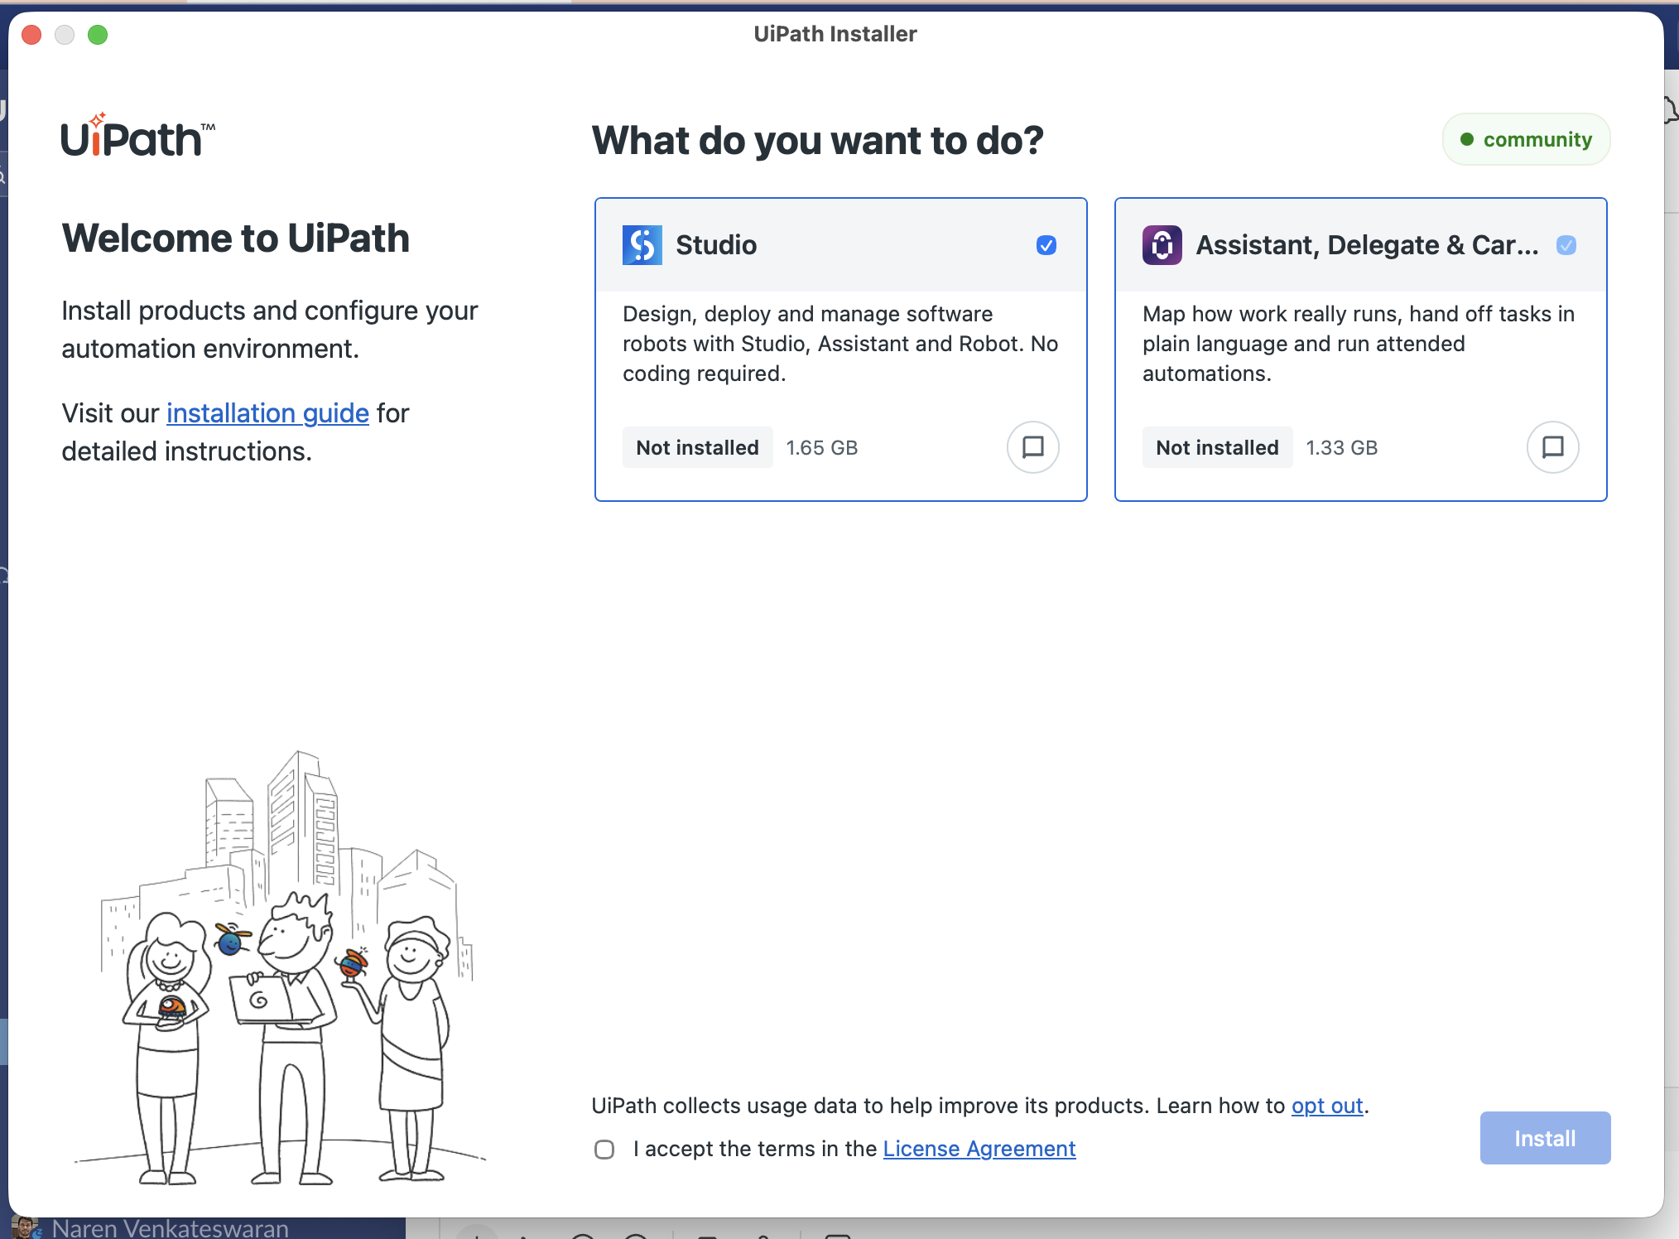Screen dimensions: 1679x1239
Task: Open release notes icon on Assistant card
Action: (x=1552, y=447)
